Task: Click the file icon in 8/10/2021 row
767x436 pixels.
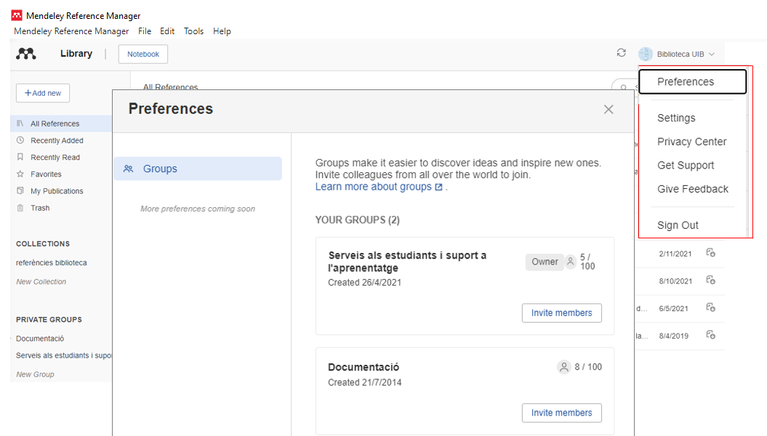Action: pyautogui.click(x=711, y=280)
